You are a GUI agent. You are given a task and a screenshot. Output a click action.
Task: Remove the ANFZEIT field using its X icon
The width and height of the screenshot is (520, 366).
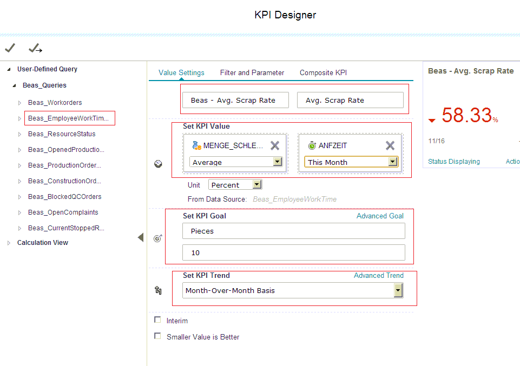tap(391, 145)
